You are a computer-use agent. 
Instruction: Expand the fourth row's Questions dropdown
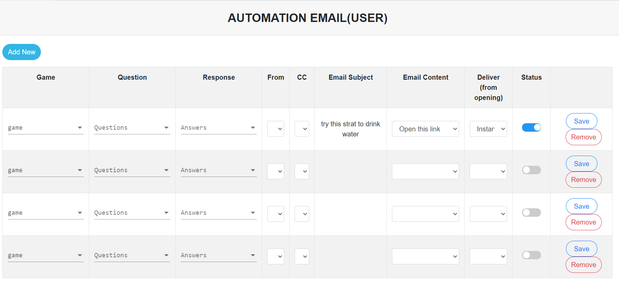[132, 255]
